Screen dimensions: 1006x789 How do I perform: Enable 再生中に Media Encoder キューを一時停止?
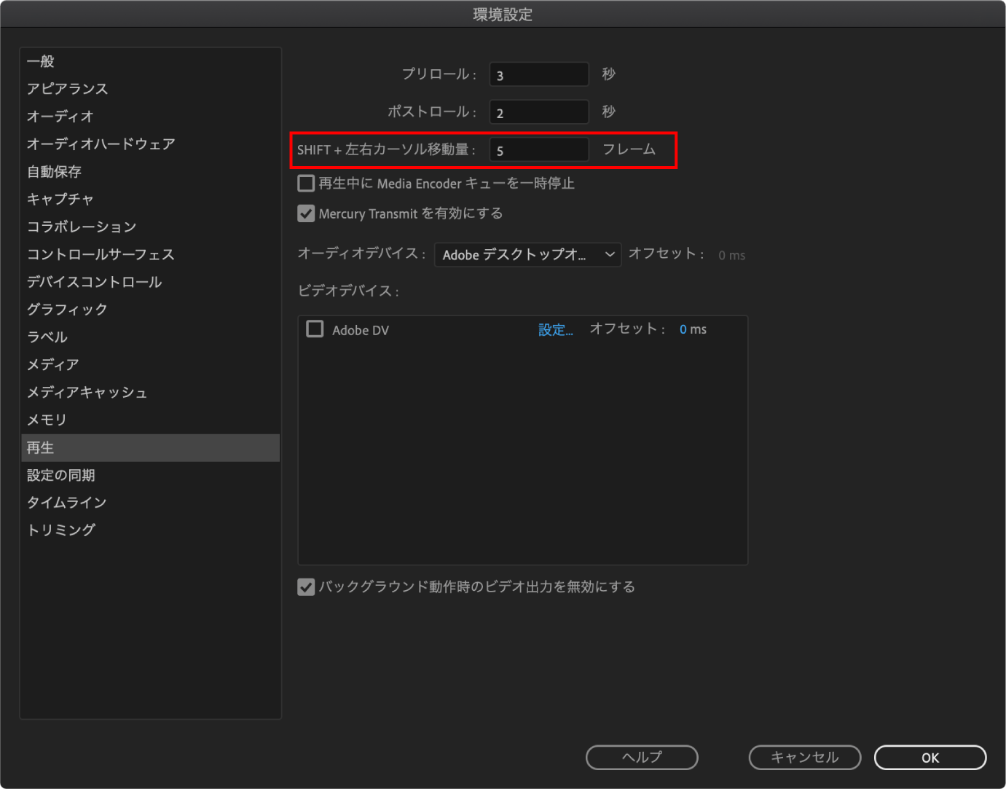pos(306,183)
